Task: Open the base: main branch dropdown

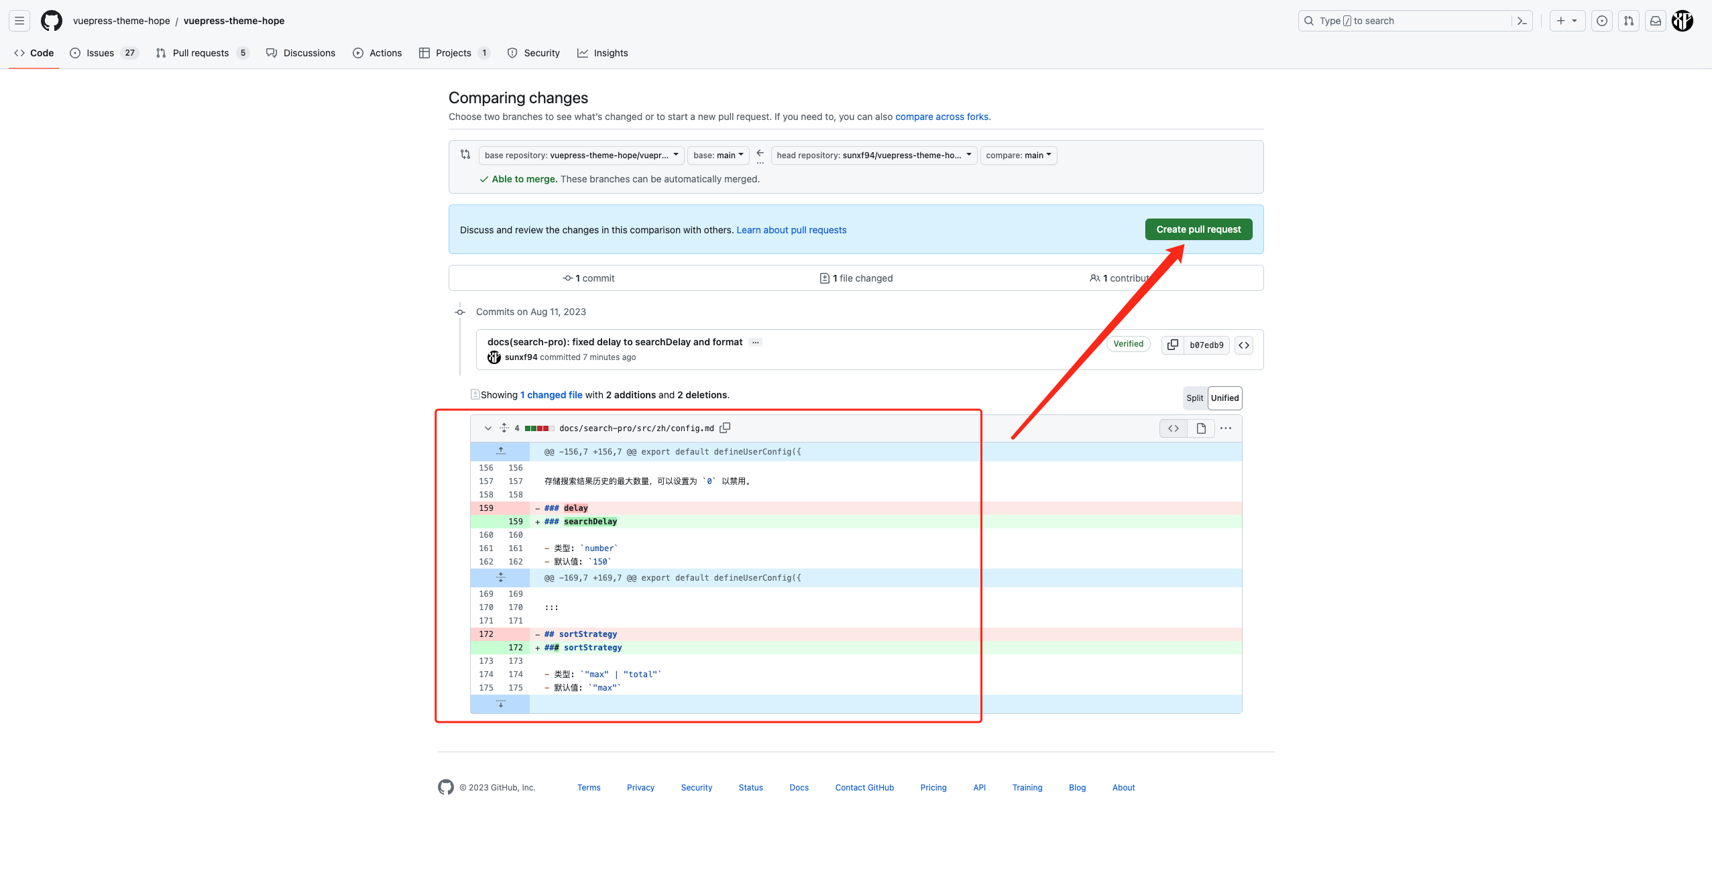Action: [718, 156]
